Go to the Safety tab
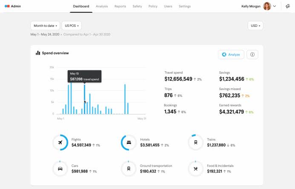Viewport: 295px width, 189px height. click(137, 6)
